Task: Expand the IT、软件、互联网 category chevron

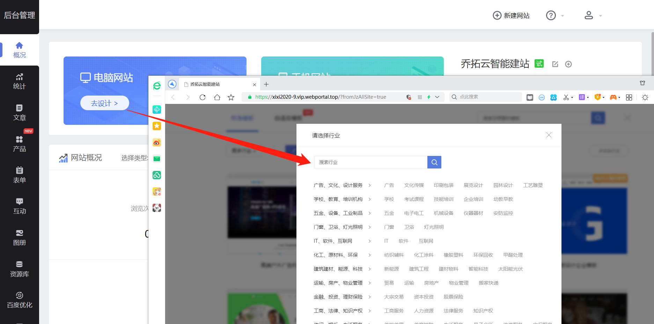Action: point(369,241)
